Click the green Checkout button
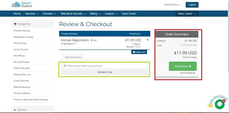The height and width of the screenshot is (113, 229). pyautogui.click(x=183, y=66)
